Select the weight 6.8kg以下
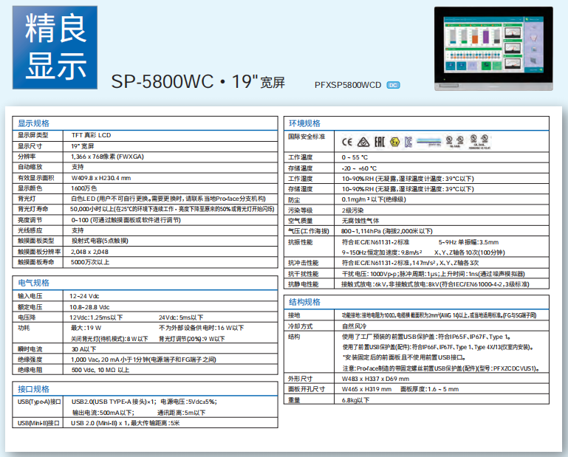568x457 pixels. [356, 400]
